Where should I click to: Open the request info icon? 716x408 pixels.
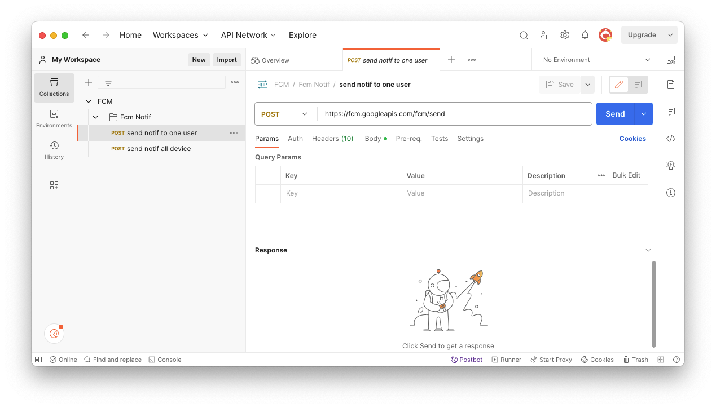671,193
